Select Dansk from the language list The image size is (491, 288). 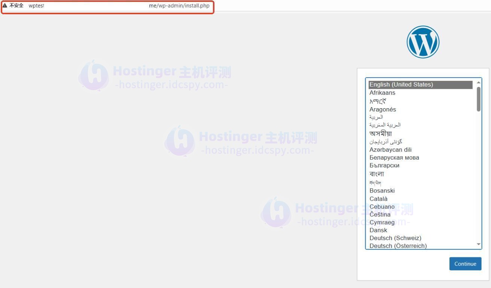pyautogui.click(x=378, y=230)
